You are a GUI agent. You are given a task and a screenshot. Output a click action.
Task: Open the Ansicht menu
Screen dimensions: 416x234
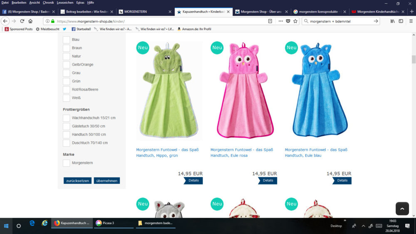click(35, 2)
